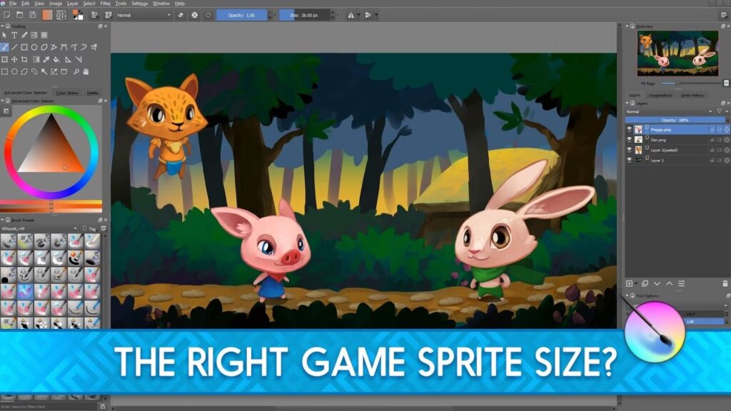The width and height of the screenshot is (731, 411).
Task: Hide the Piggy.png layer
Action: [629, 130]
